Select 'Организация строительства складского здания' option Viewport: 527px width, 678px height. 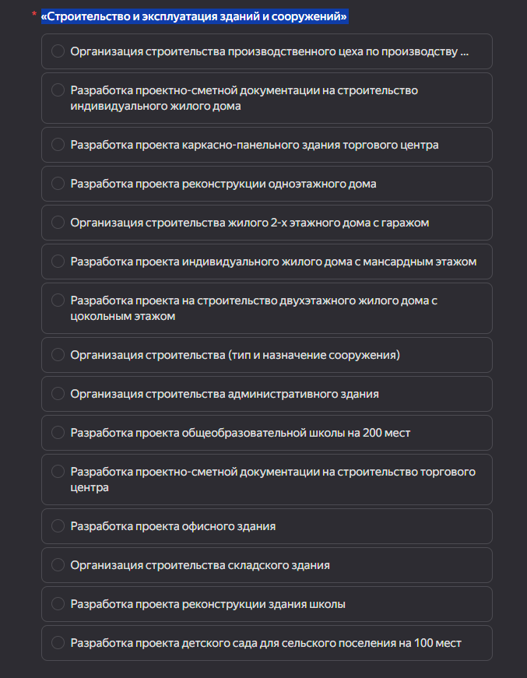tap(58, 565)
